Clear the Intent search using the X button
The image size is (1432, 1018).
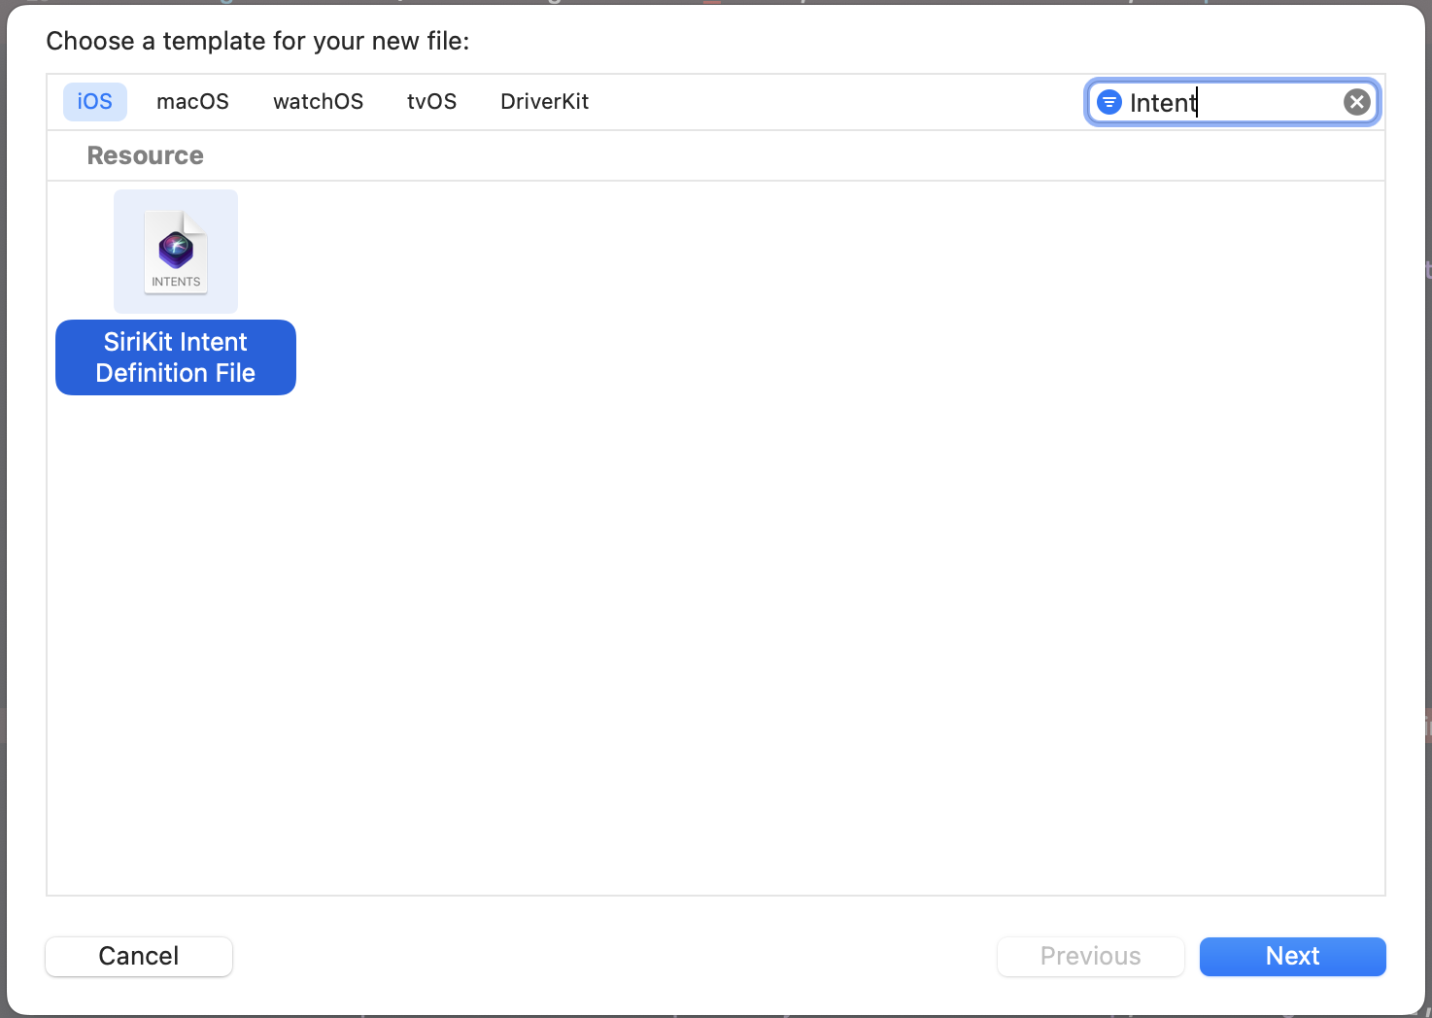(x=1356, y=101)
